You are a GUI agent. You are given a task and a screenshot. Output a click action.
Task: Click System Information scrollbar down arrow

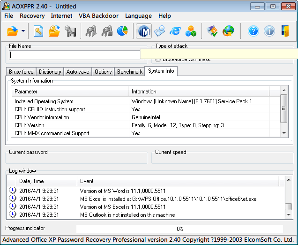coord(284,133)
